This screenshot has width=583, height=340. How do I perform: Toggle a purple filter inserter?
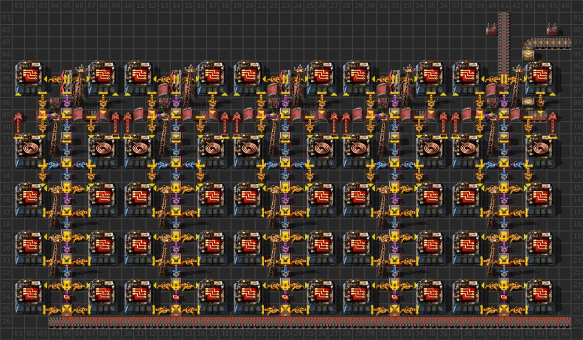67,104
